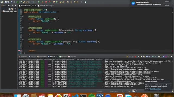Click the Open Type toolbar icon
The image size is (174, 97).
pyautogui.click(x=61, y=2)
